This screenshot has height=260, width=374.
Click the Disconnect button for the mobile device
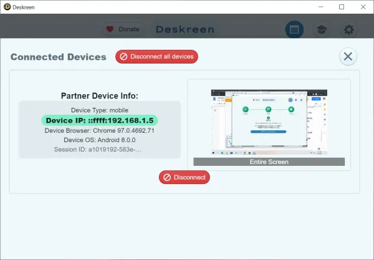(185, 177)
